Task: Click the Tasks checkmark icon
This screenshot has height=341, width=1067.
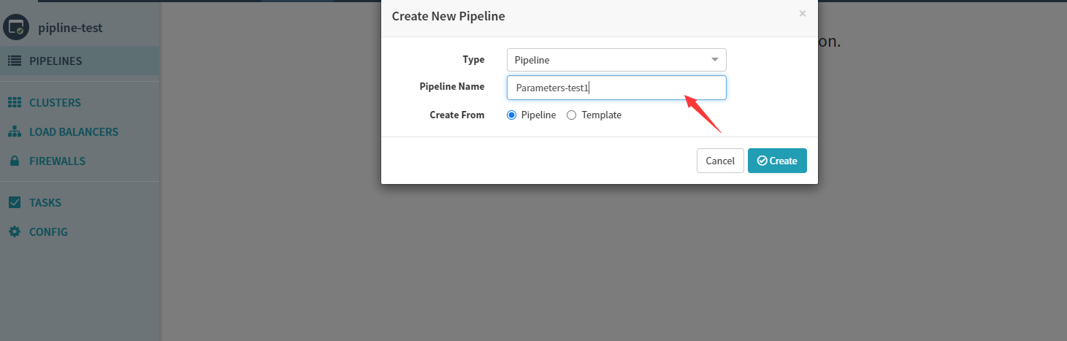Action: [14, 203]
